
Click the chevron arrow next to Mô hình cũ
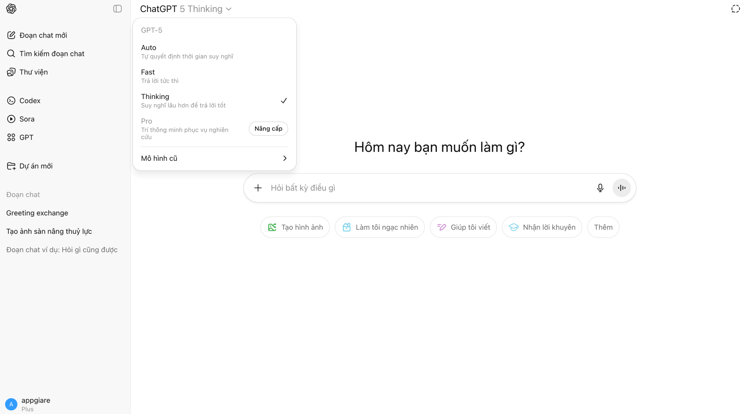click(285, 158)
